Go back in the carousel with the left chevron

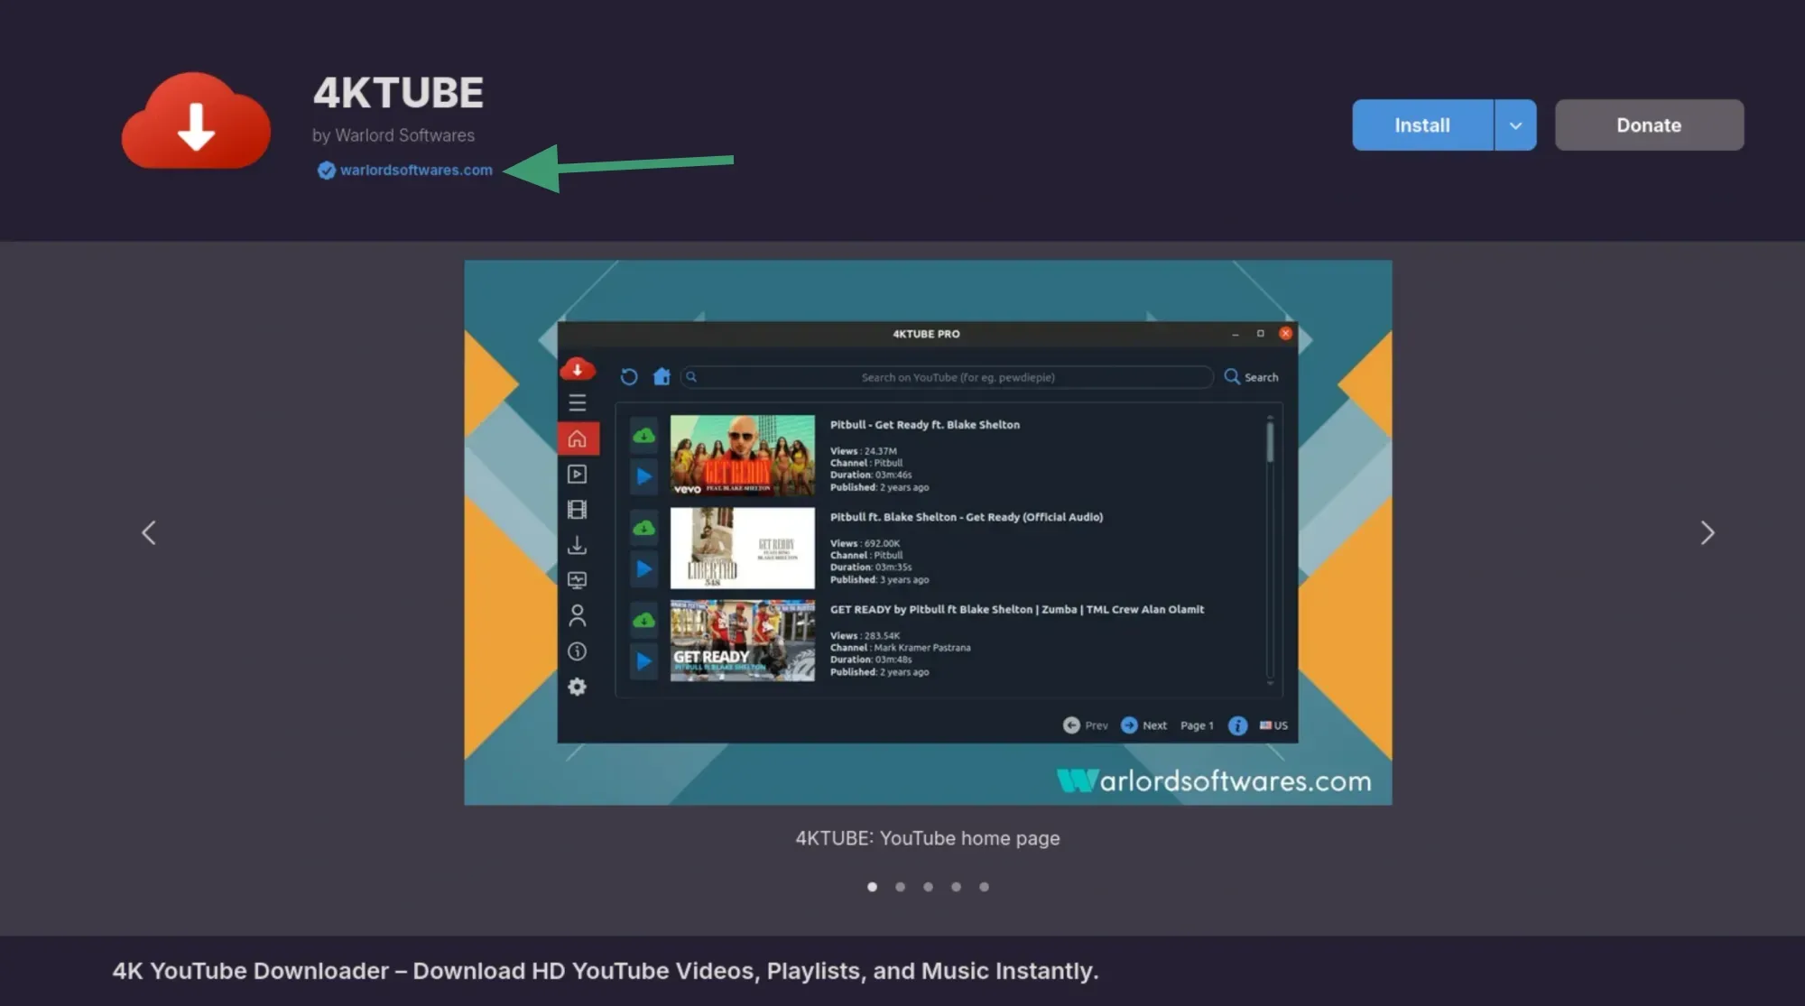[x=149, y=532]
